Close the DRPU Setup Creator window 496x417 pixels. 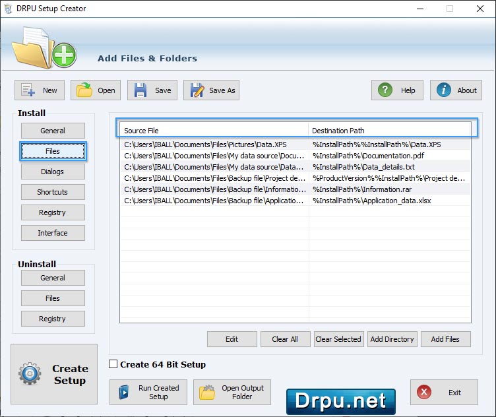click(480, 9)
